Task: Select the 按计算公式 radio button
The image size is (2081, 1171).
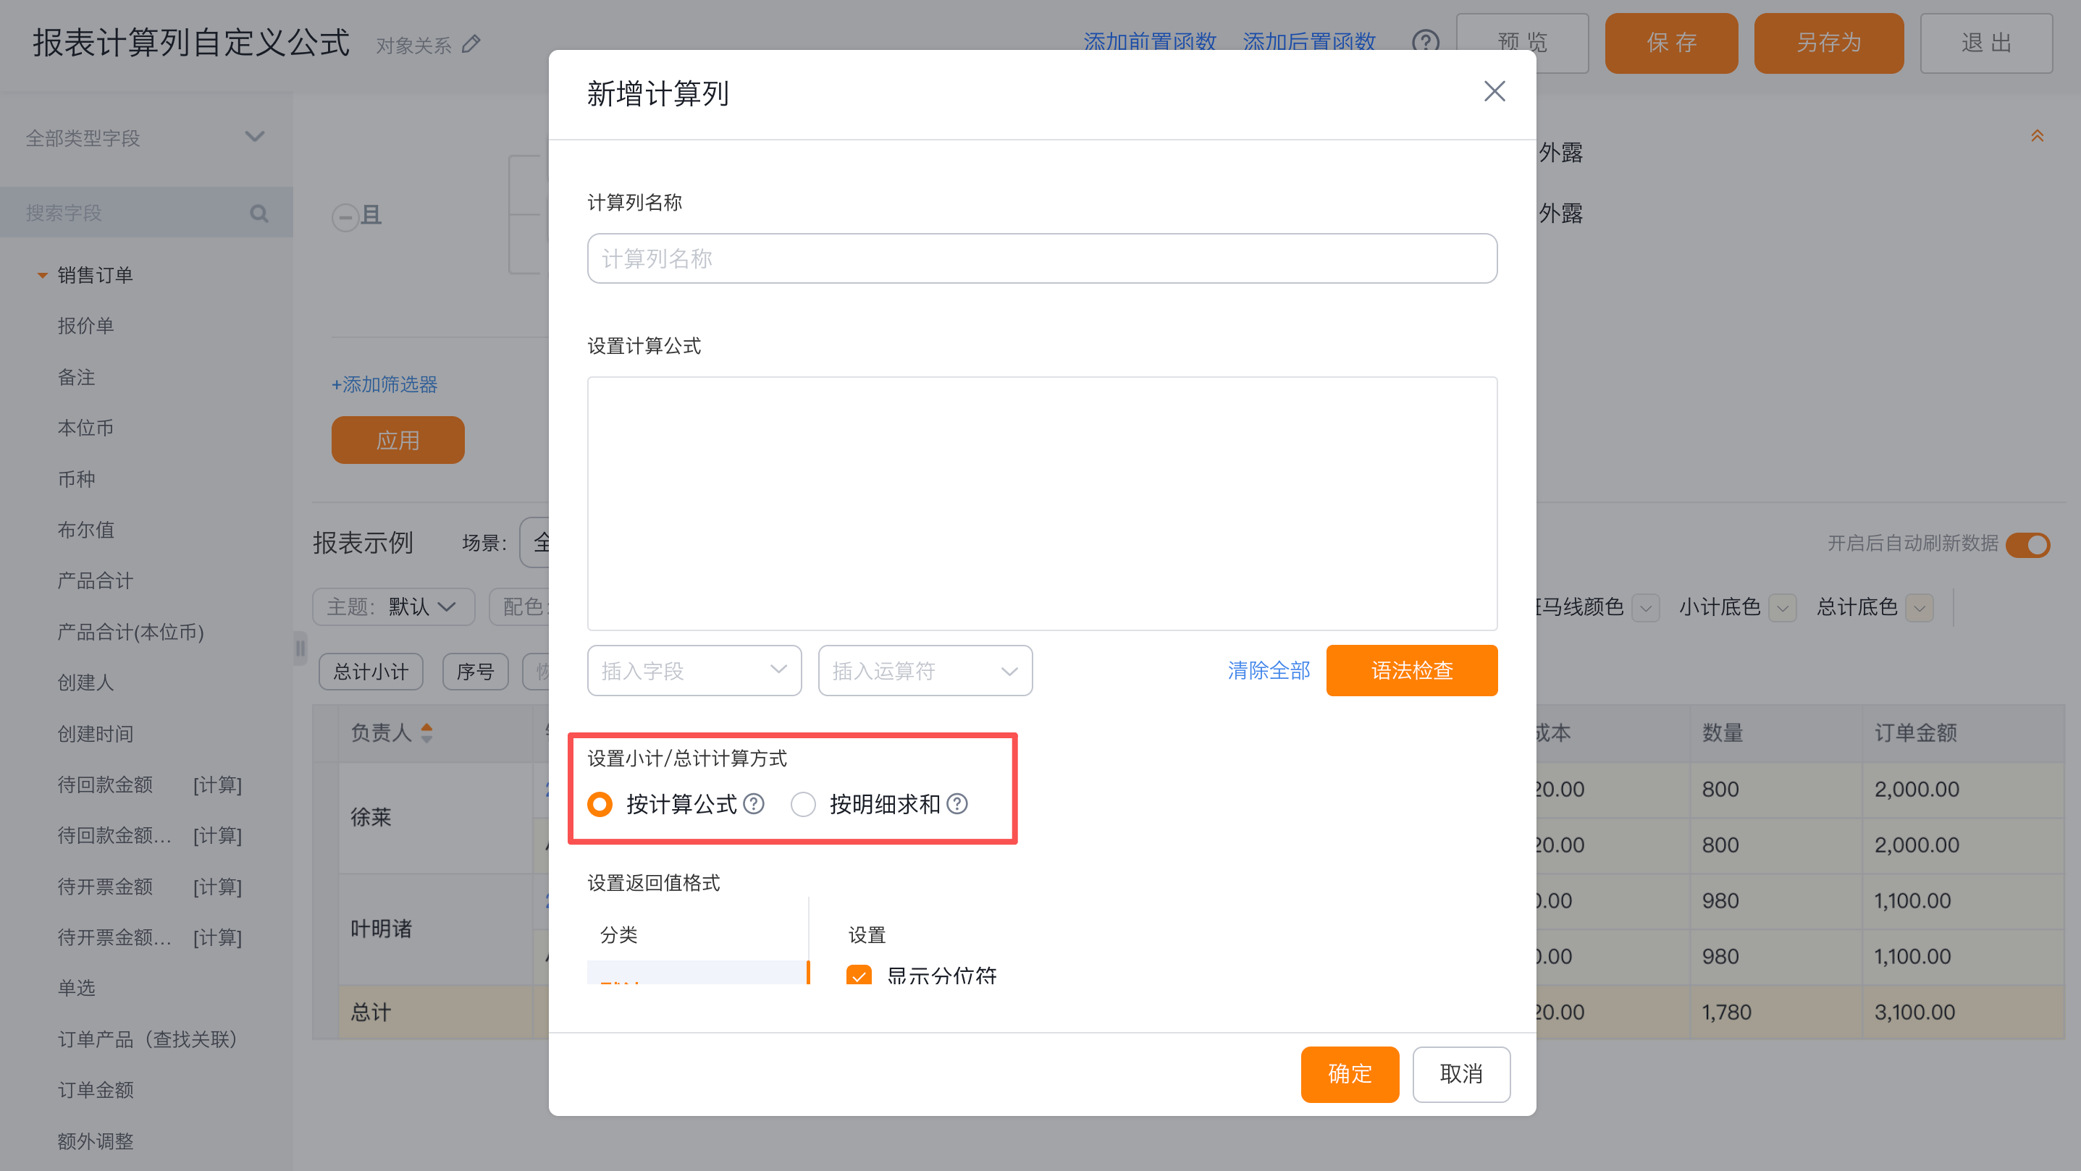Action: pos(600,804)
